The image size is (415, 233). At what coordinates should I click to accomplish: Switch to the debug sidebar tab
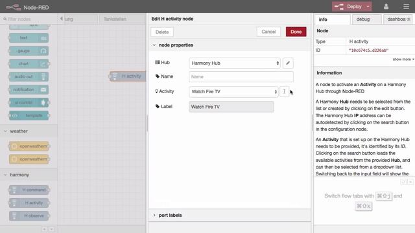[366, 19]
